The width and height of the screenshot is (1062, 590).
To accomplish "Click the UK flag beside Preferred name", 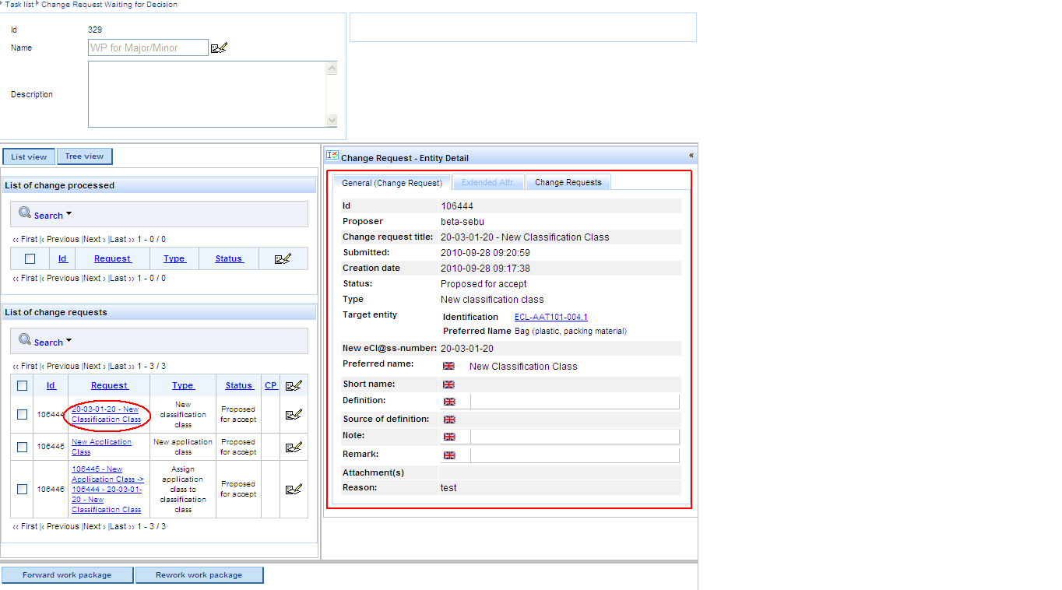I will tap(448, 366).
